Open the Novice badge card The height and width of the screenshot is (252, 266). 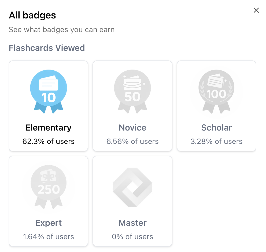(132, 106)
